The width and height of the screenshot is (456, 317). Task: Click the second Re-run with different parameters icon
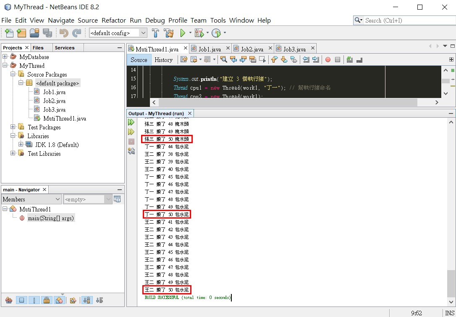click(131, 131)
